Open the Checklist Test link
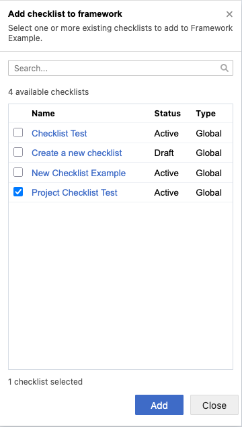 pyautogui.click(x=59, y=133)
